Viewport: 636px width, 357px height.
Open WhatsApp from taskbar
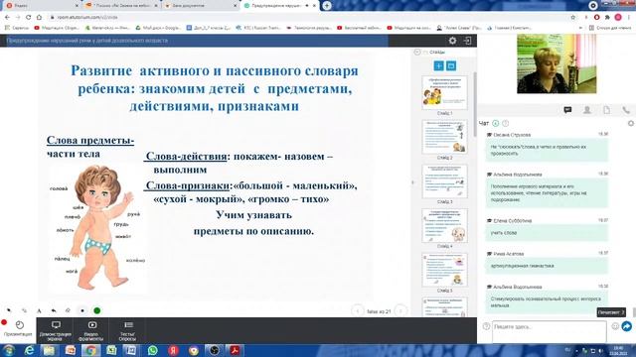[x=152, y=350]
